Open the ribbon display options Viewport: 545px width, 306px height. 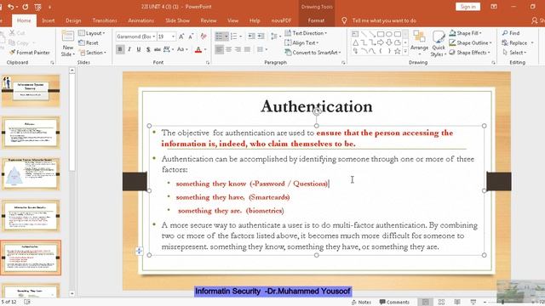(494, 7)
